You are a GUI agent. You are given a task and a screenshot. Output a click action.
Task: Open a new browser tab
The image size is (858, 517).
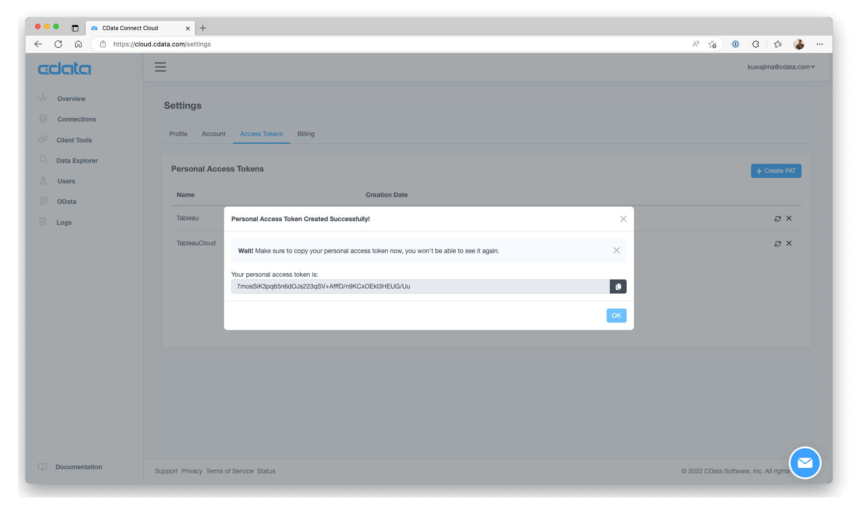203,28
